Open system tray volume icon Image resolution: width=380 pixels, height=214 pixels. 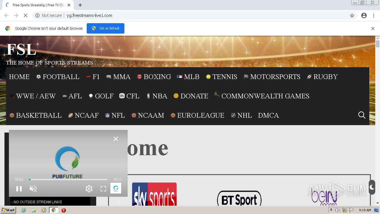(338, 210)
